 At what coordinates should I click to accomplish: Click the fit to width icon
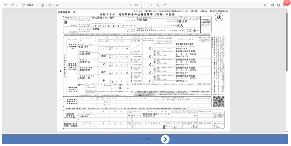(137, 5)
